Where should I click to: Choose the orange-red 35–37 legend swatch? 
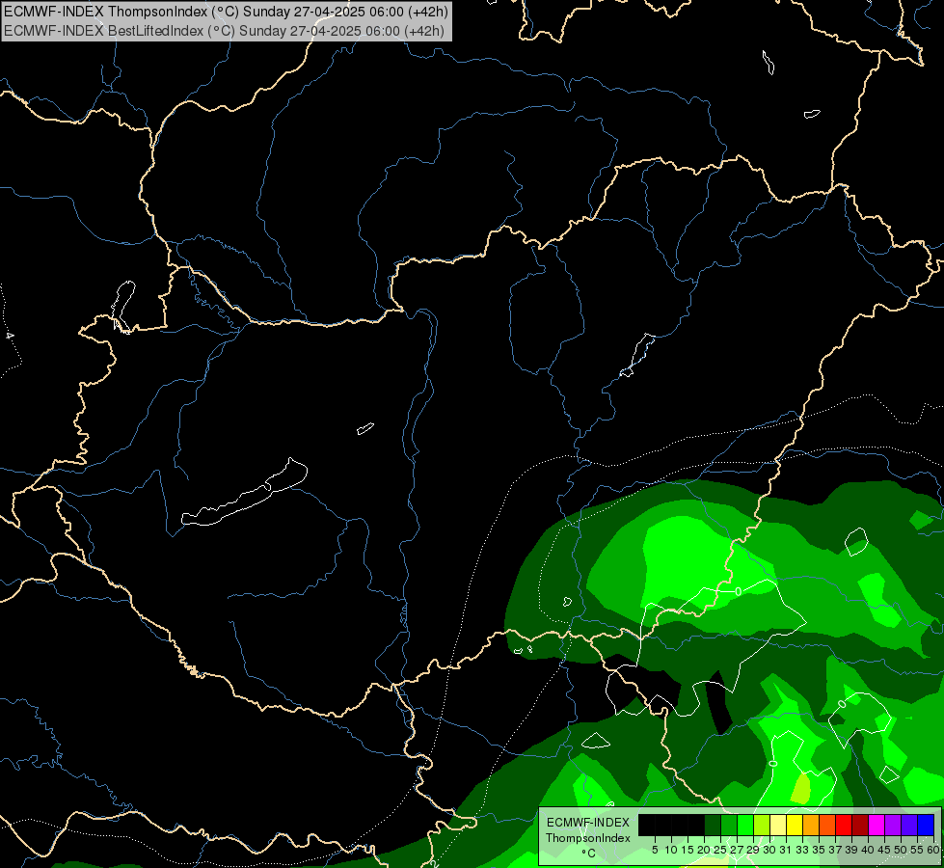pos(827,825)
